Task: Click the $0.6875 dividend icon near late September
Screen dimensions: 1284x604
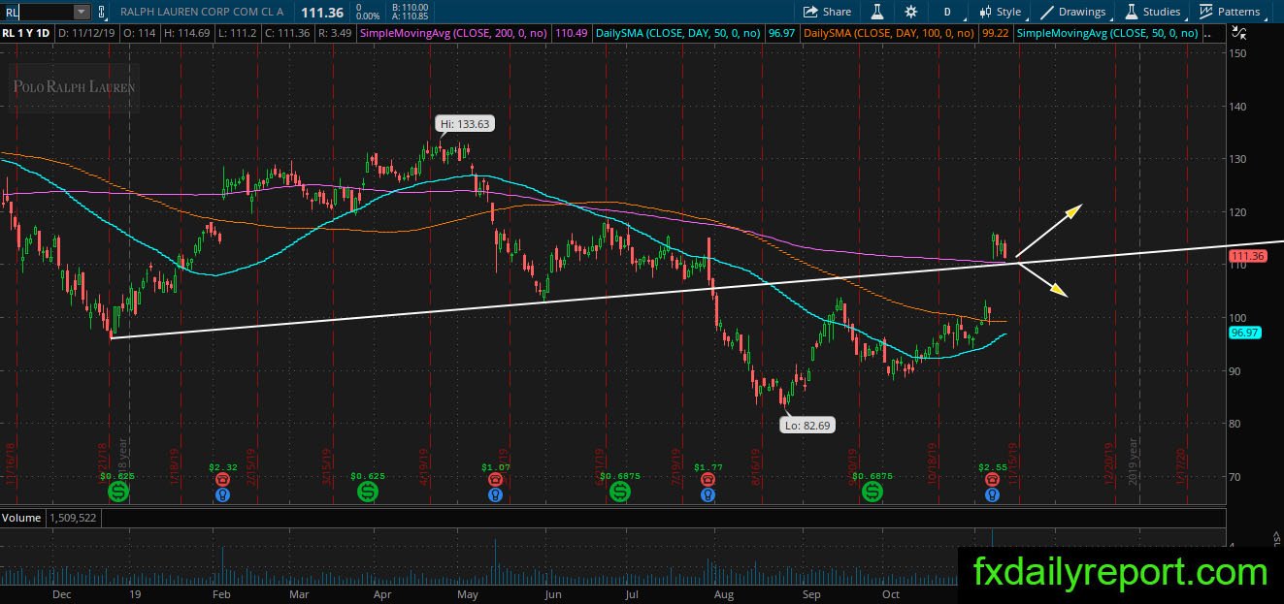Action: [872, 492]
